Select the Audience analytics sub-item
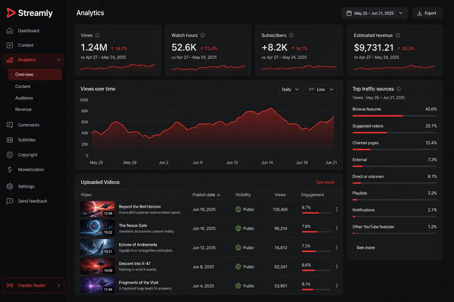 (x=24, y=98)
